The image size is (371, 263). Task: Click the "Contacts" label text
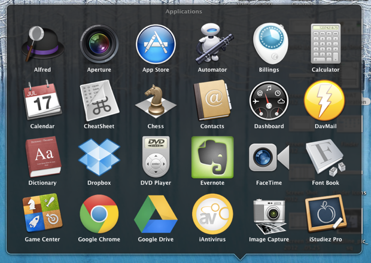(x=212, y=126)
